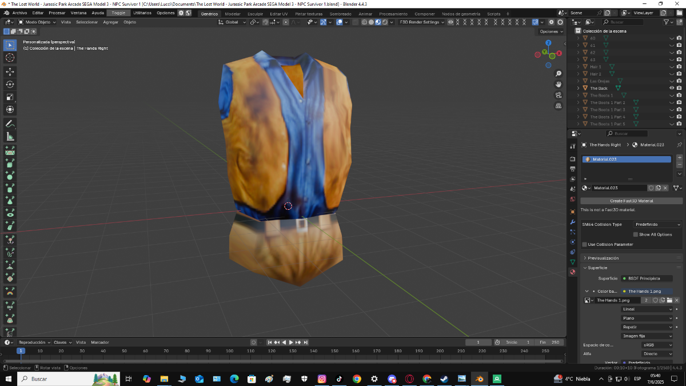Screen dimensions: 686x386
Task: Toggle camera view icon in viewport
Action: (x=559, y=95)
